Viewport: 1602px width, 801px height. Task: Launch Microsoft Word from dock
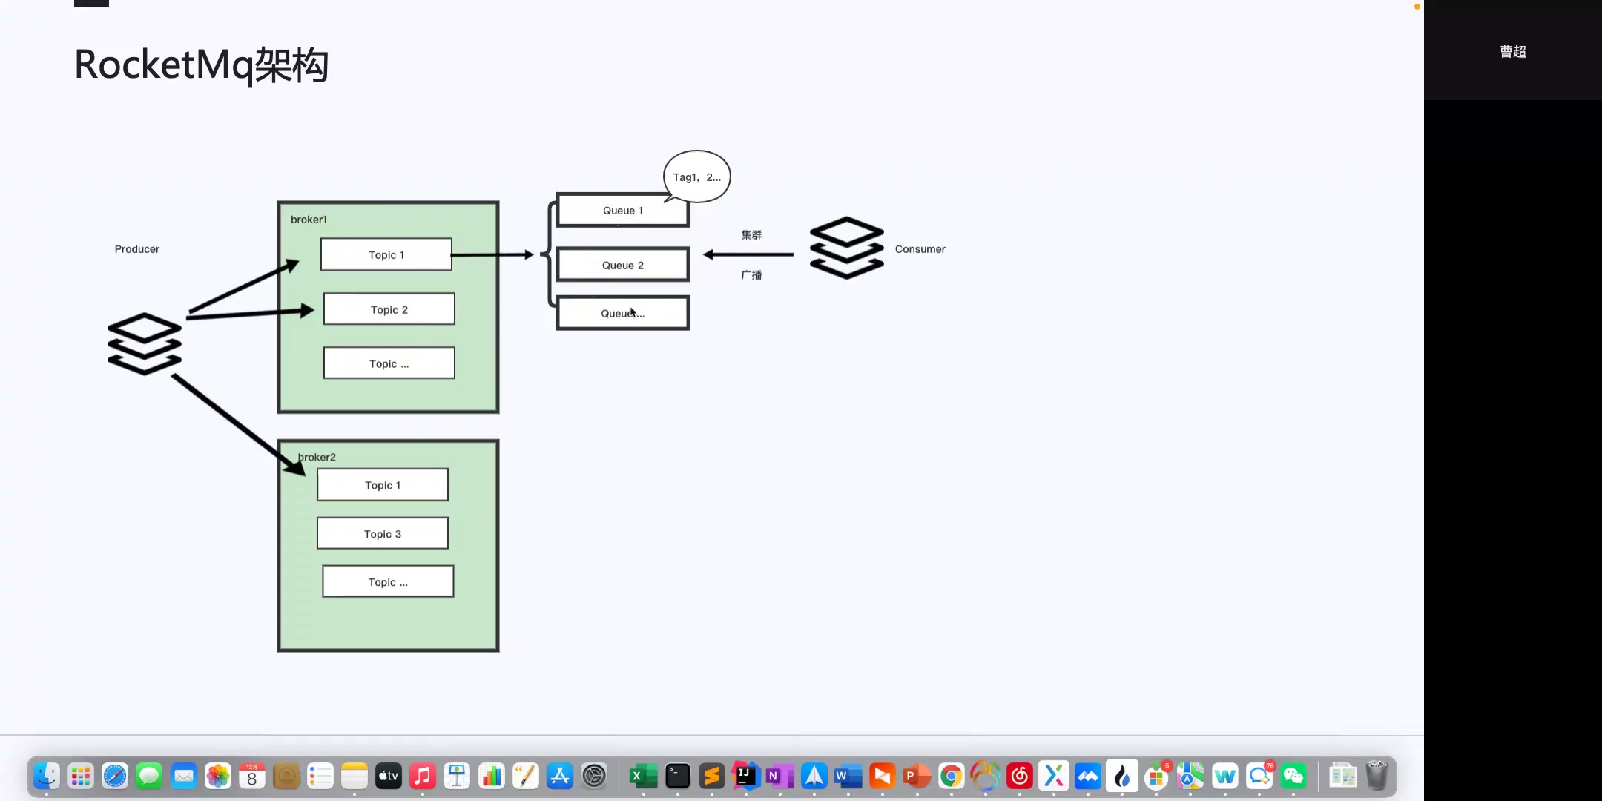(848, 777)
